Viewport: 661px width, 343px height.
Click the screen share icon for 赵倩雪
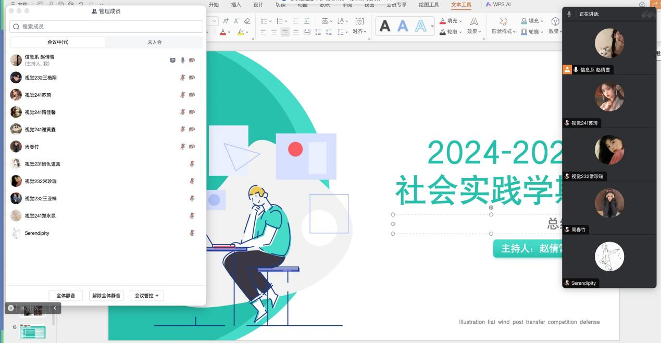[172, 60]
